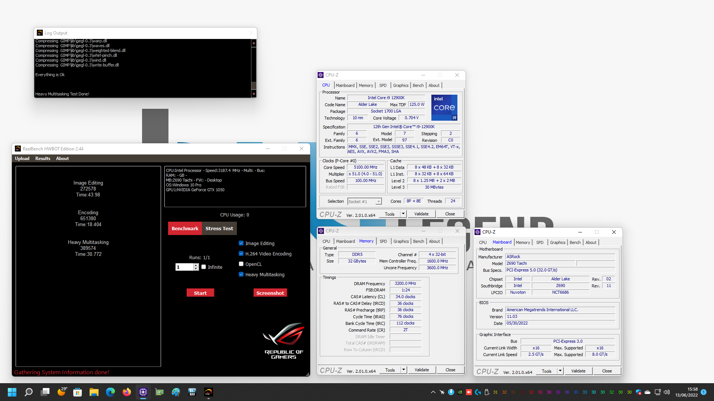Toggle the Heavy Multitasking checkbox

click(241, 274)
